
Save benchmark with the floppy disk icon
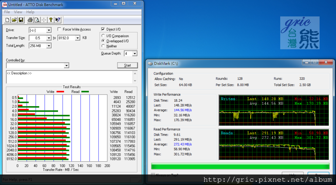pos(21,20)
